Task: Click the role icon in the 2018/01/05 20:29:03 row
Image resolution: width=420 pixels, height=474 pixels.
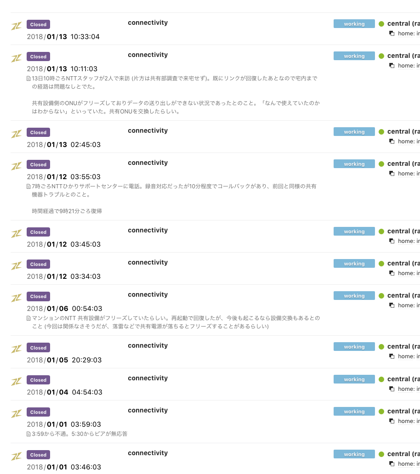Action: click(392, 356)
